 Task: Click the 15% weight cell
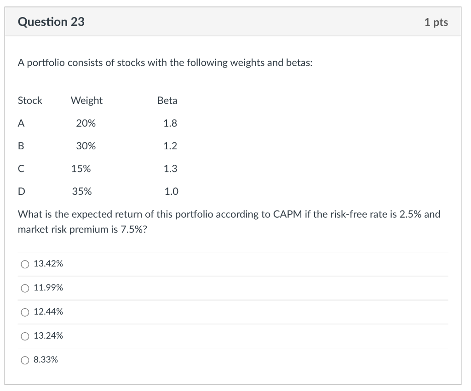point(81,169)
